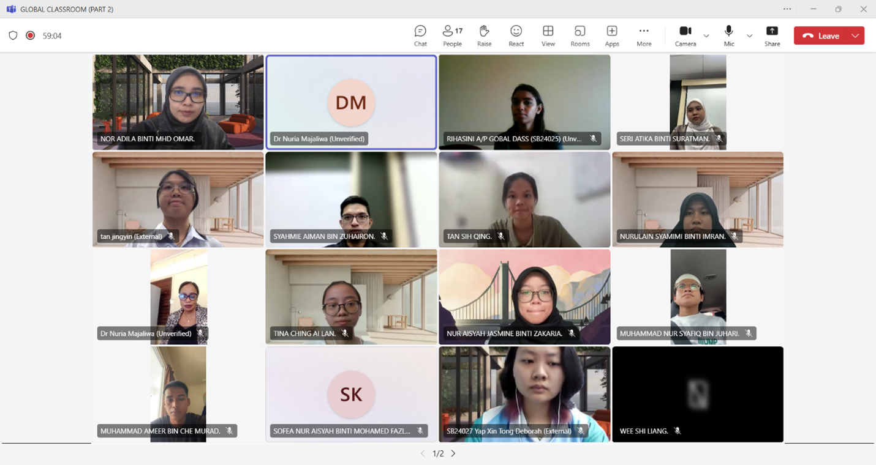Toggle the Camera on or off
The width and height of the screenshot is (876, 465).
pos(685,35)
